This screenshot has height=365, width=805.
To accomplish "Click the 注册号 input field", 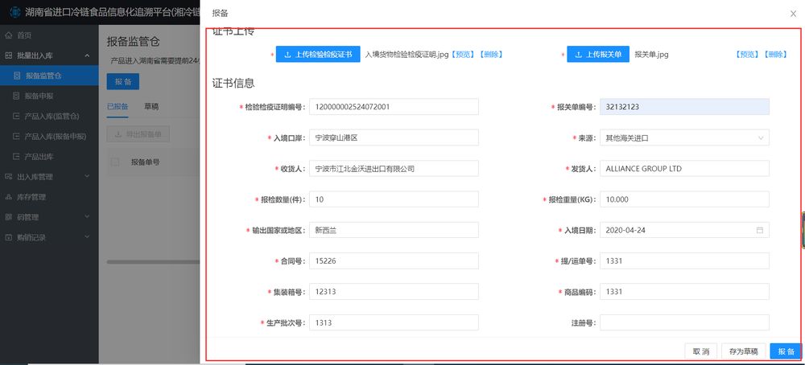I will tap(684, 322).
